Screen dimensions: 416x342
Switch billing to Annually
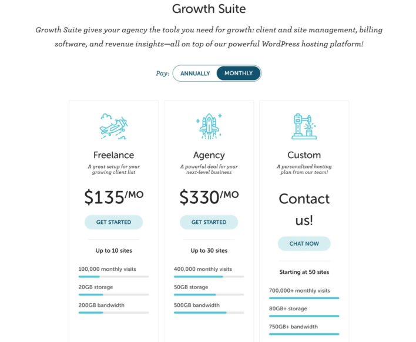click(195, 73)
